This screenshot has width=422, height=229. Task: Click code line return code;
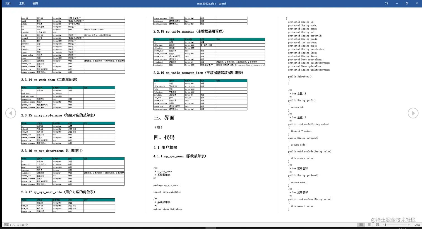[x=298, y=145]
